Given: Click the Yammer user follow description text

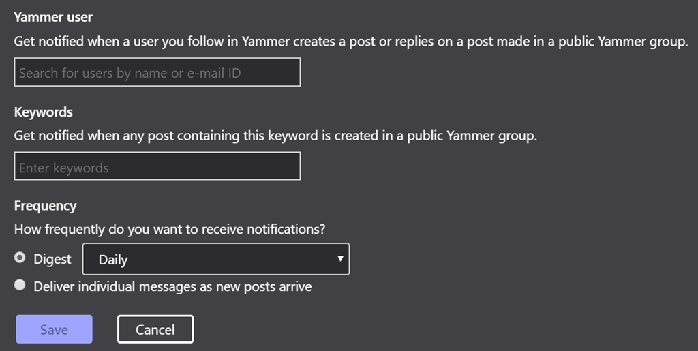Looking at the screenshot, I should click(350, 42).
